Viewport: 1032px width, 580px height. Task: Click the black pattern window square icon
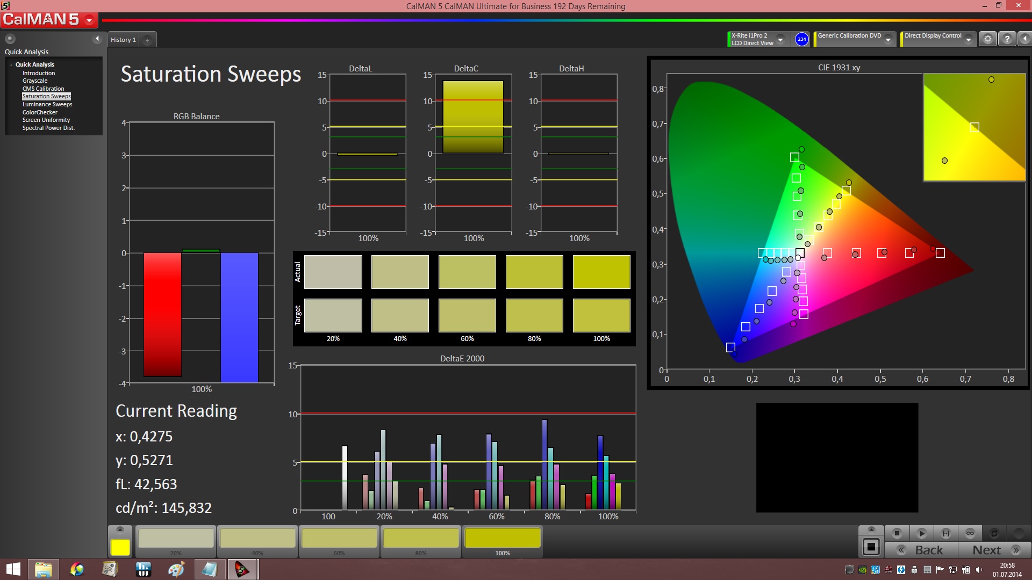coord(871,547)
